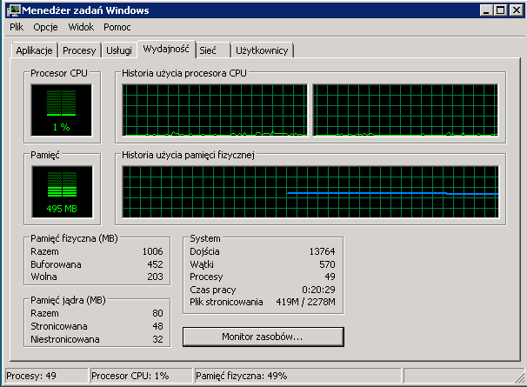The width and height of the screenshot is (527, 387).
Task: Click the first CPU usage history graph
Action: pos(215,110)
